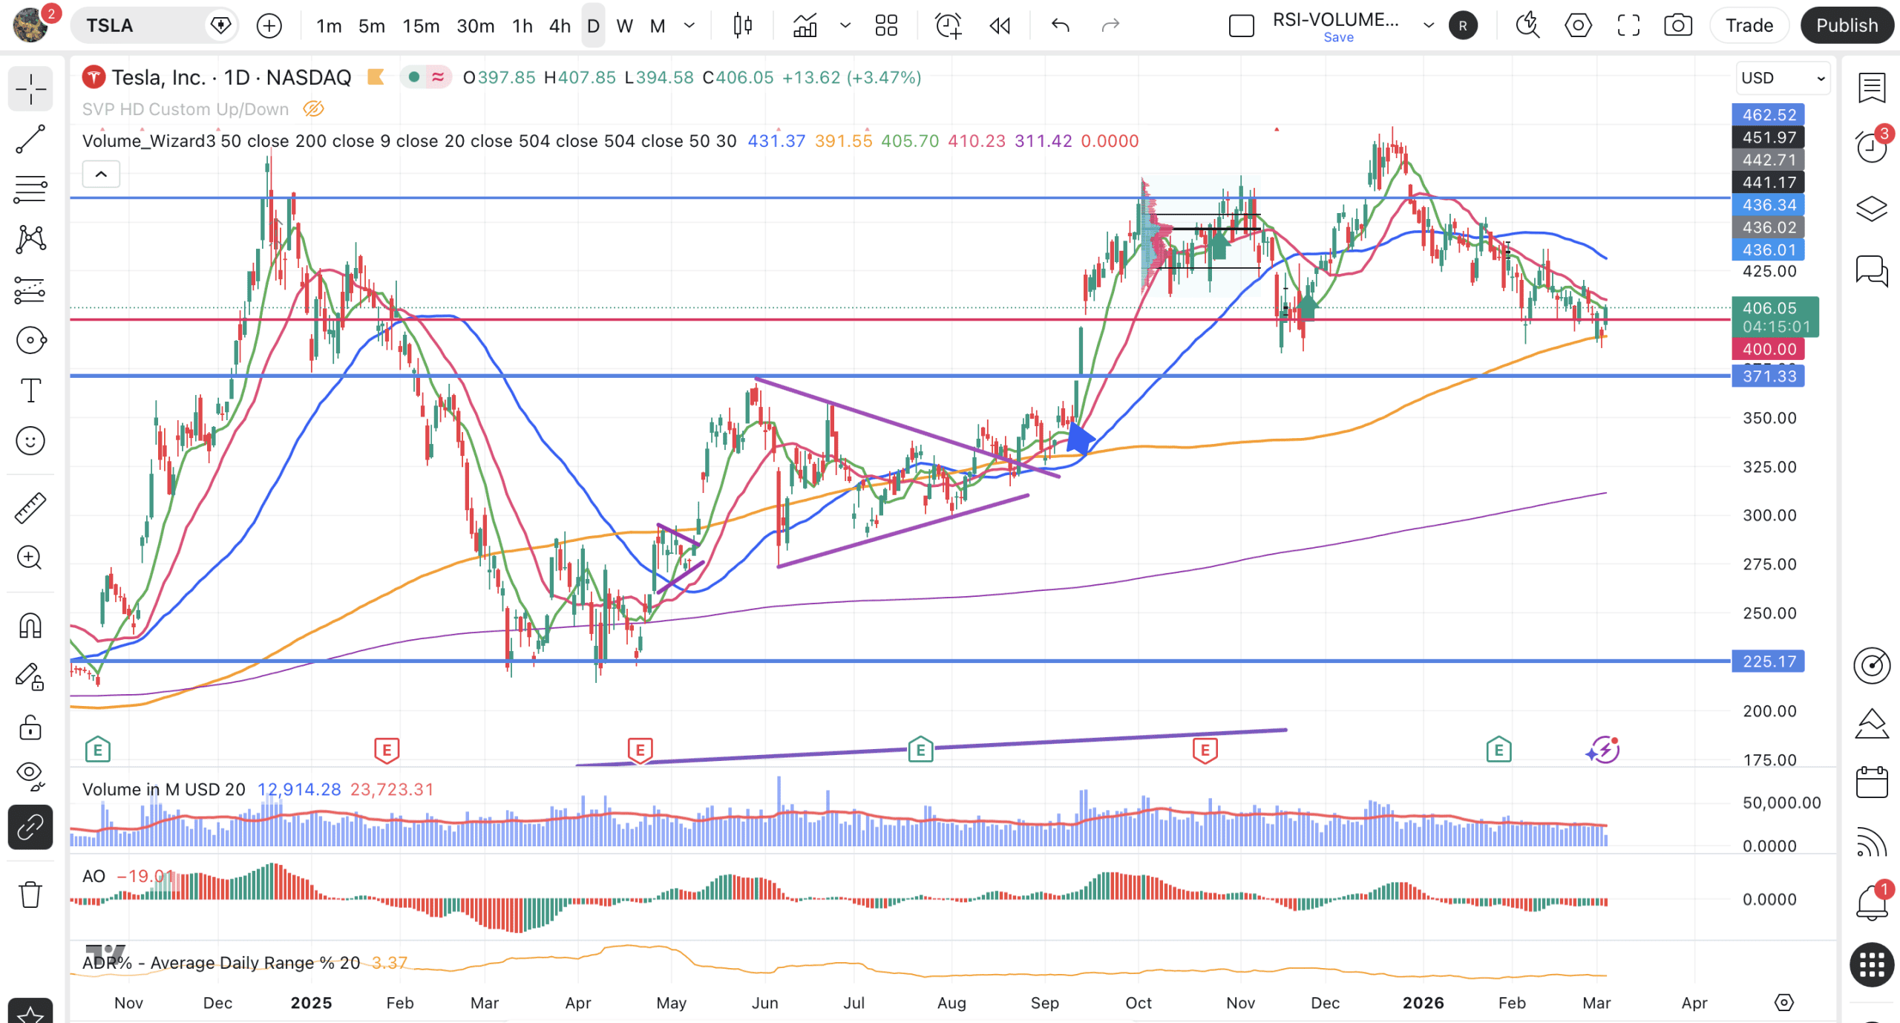
Task: Toggle lock all drawing tools
Action: 30,728
